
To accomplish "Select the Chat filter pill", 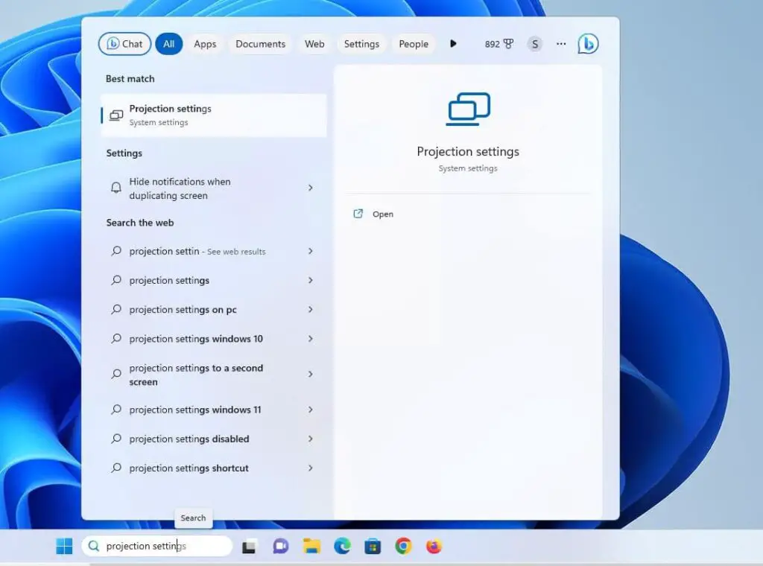I will pos(124,43).
